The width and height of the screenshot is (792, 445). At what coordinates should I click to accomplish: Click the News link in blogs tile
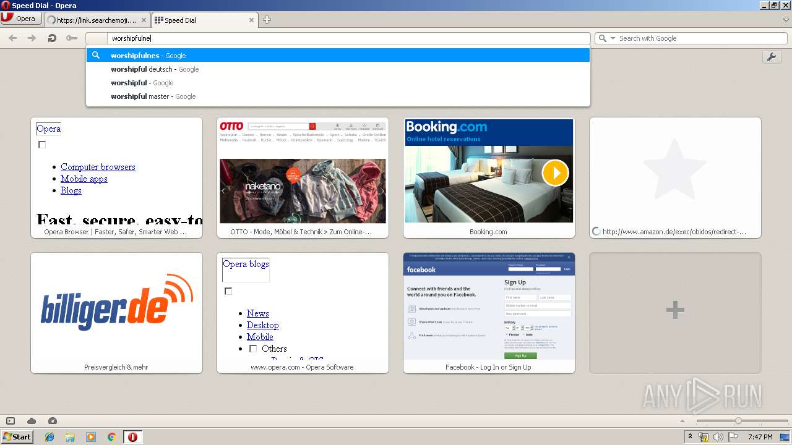257,313
